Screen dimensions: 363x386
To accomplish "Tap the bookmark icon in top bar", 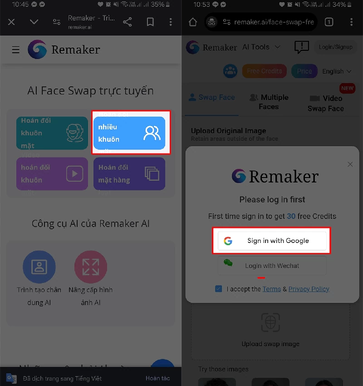I will (150, 22).
